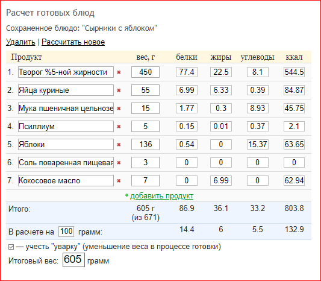The image size is (321, 281).
Task: Focus the Соль поваренная пищевая name field
Action: coord(66,163)
